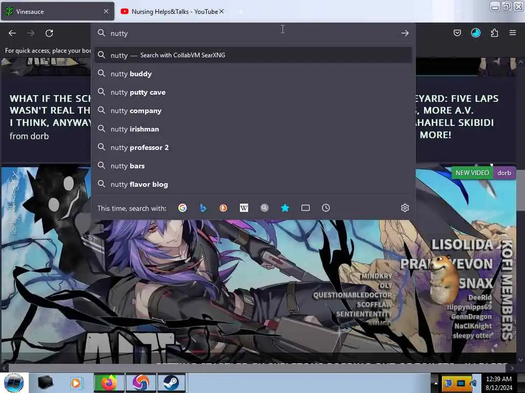Choose suggestion 'nutty company'
This screenshot has height=393, width=525.
point(253,111)
